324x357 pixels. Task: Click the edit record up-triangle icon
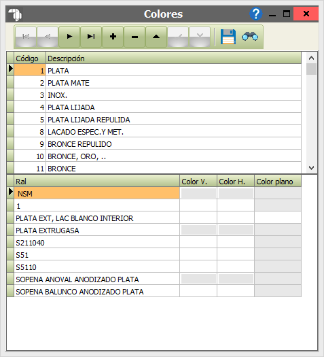click(156, 37)
